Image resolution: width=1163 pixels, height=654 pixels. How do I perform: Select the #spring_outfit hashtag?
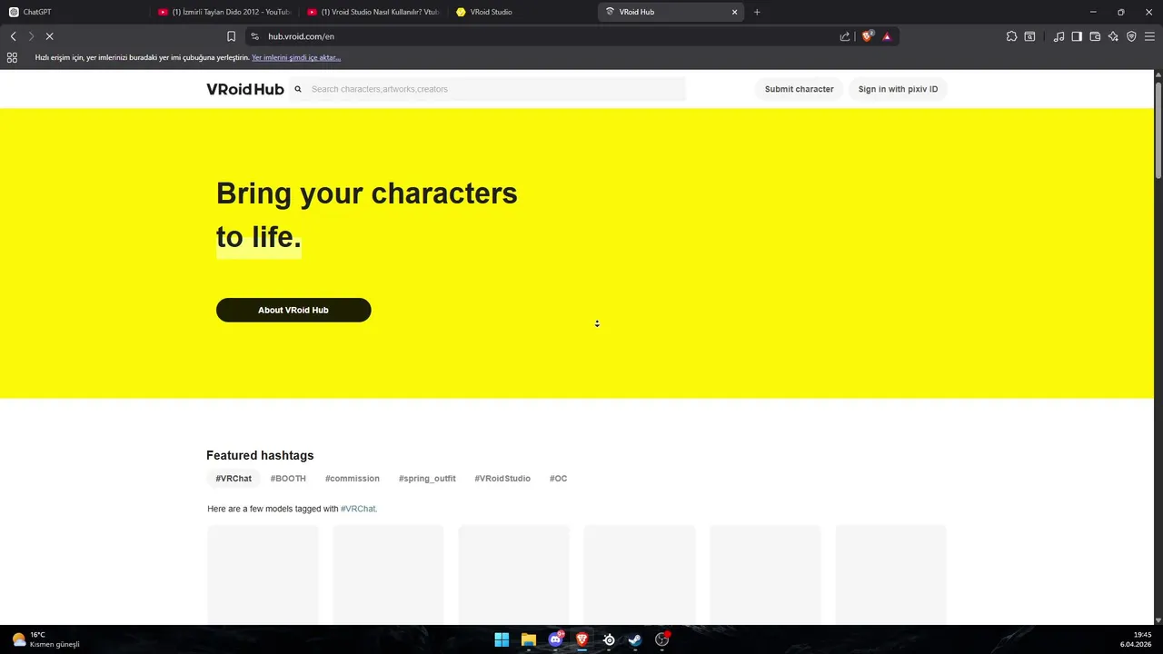pos(427,479)
